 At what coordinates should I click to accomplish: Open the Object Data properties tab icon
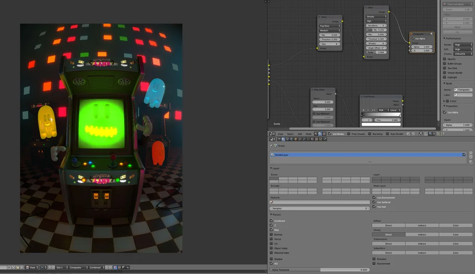[x=308, y=139]
